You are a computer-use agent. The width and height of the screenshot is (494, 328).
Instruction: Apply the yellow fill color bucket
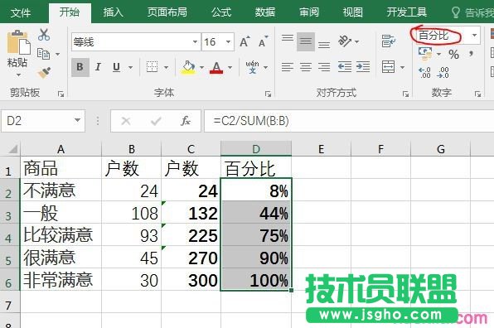tap(188, 67)
